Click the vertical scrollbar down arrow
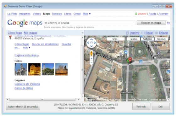The image size is (176, 116). (82, 96)
